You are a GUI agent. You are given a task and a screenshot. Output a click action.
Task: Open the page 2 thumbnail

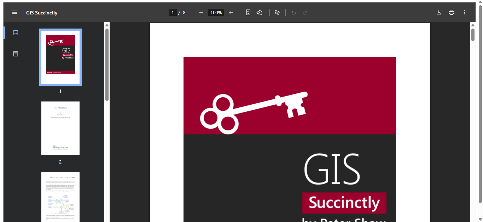pos(60,128)
